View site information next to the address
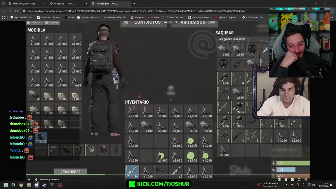336x189 pixels. point(24,11)
